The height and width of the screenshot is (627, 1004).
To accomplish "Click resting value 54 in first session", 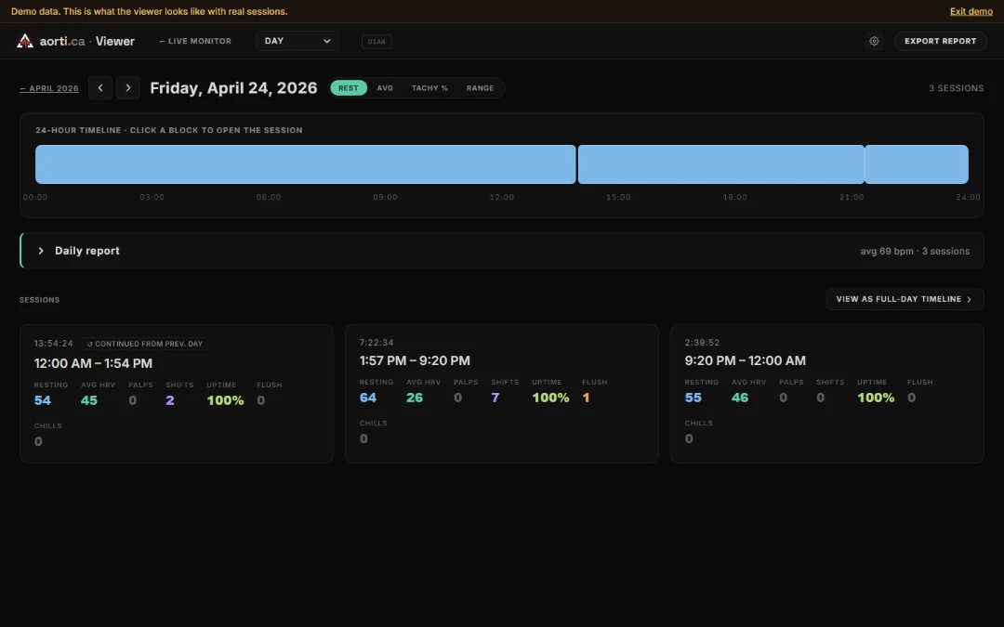I will coord(42,400).
